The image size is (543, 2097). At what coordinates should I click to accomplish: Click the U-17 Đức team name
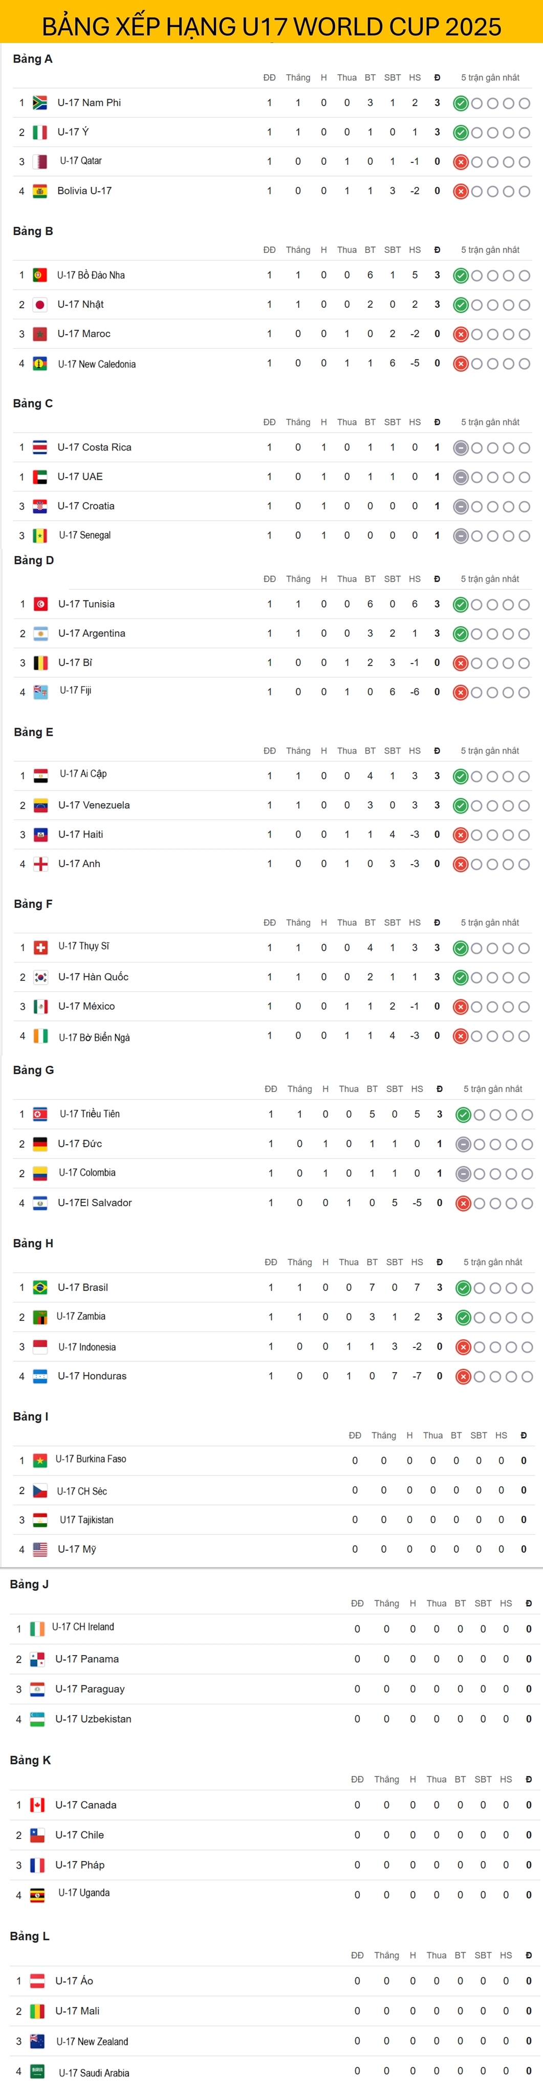point(80,1144)
